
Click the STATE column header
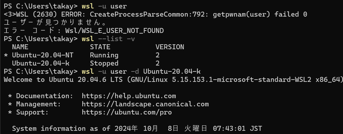pos(100,47)
